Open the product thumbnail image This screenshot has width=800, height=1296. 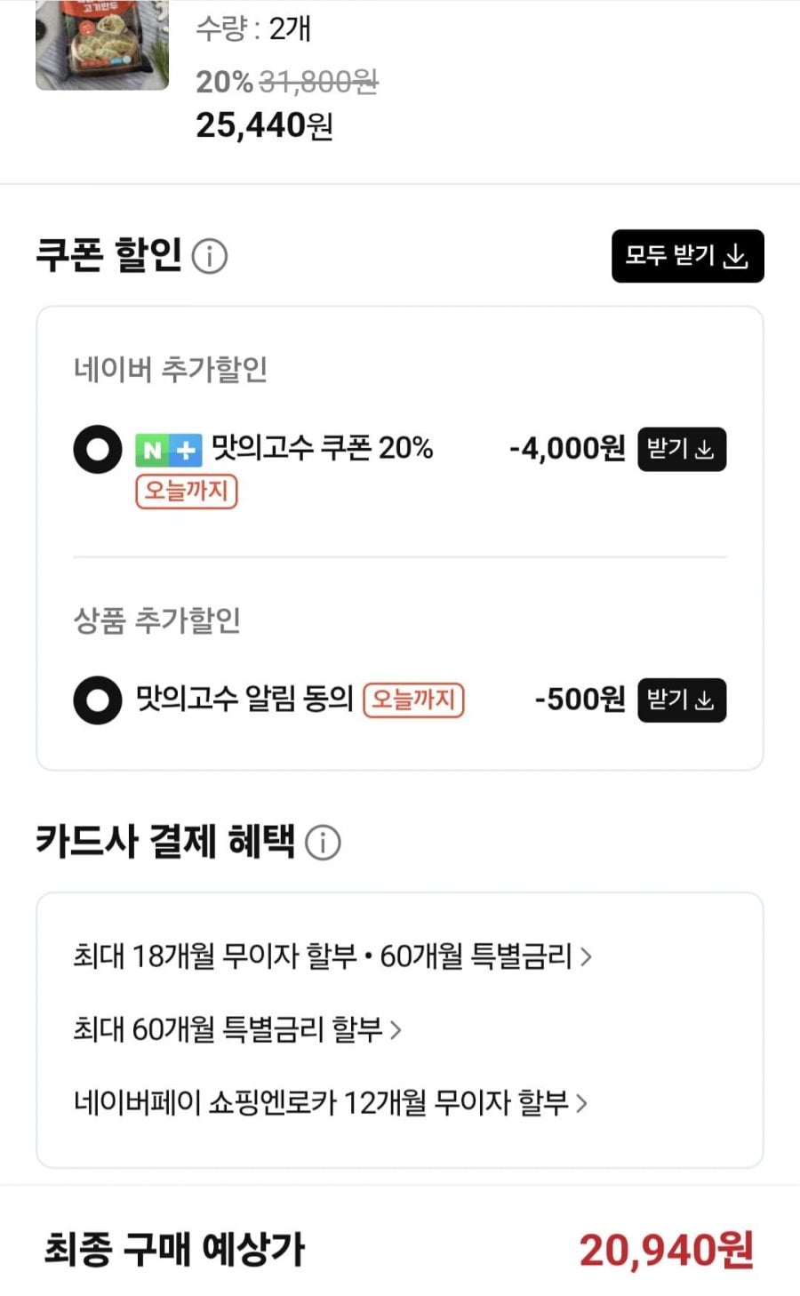(101, 44)
